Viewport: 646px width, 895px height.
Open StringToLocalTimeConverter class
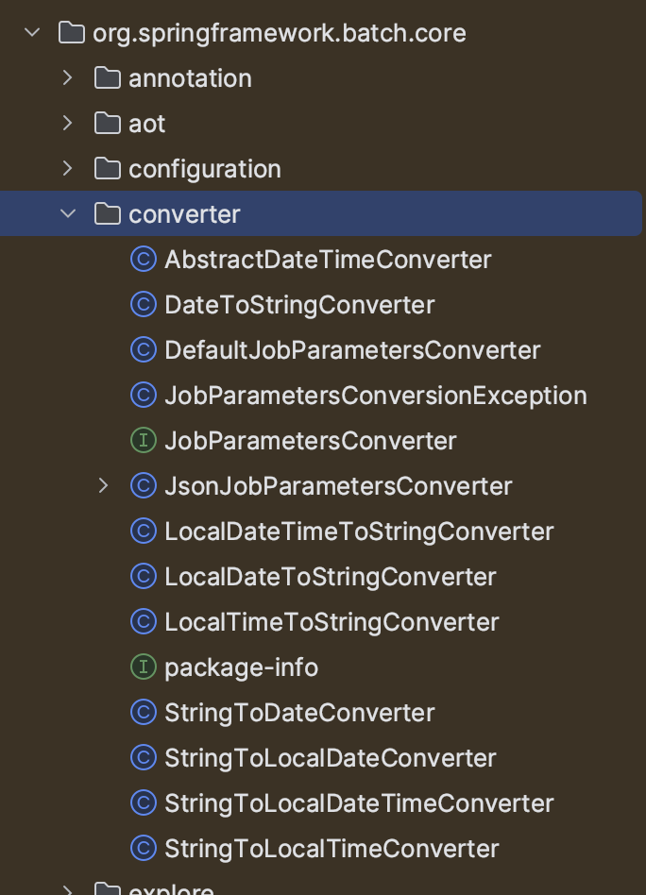point(331,850)
